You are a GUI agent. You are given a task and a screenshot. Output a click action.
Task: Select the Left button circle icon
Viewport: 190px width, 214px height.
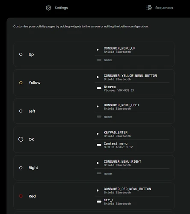21,111
